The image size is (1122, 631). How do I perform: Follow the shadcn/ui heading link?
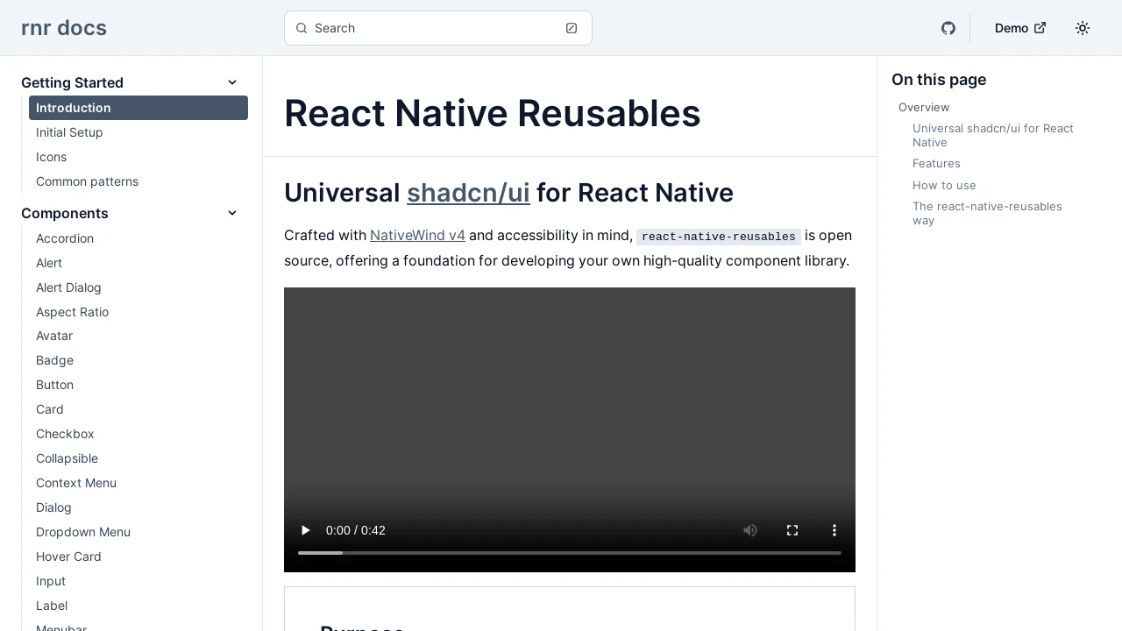click(x=468, y=193)
